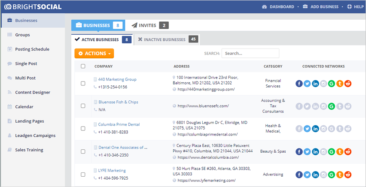The height and width of the screenshot is (187, 366).
Task: Click Facebook icon for 440 Marketing Group
Action: pyautogui.click(x=299, y=84)
